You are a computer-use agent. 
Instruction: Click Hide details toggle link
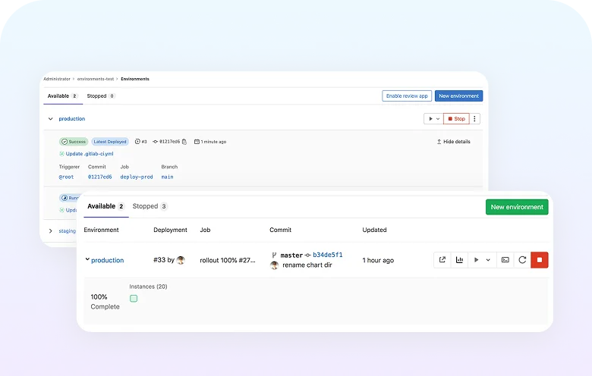tap(453, 142)
